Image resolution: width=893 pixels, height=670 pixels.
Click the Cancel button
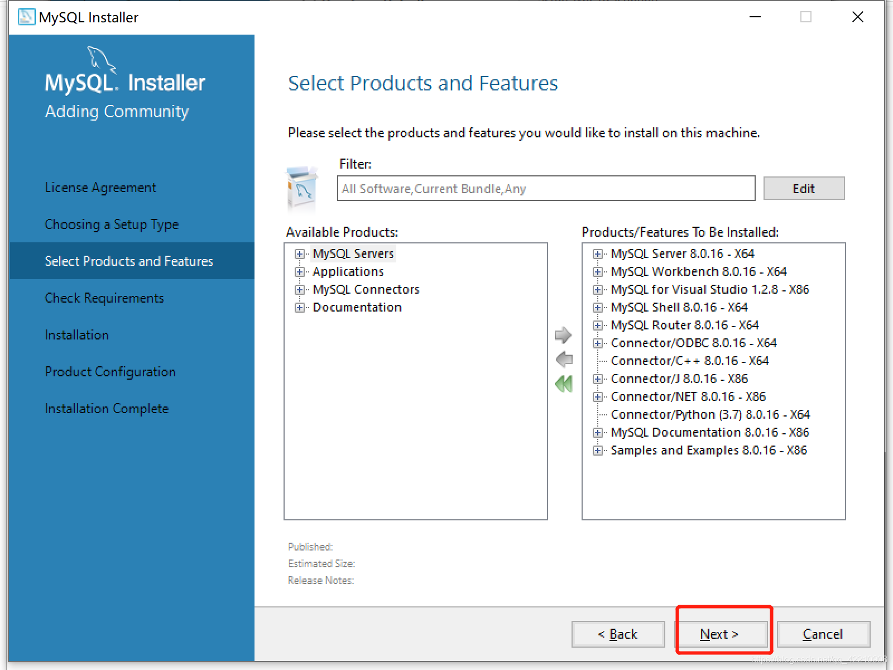pyautogui.click(x=823, y=634)
